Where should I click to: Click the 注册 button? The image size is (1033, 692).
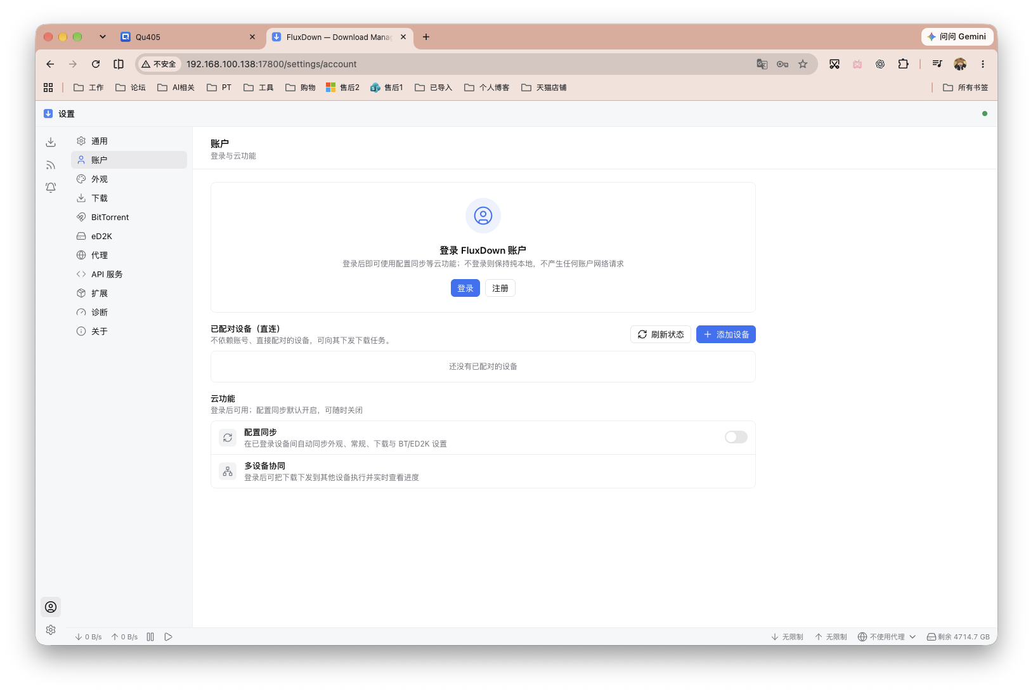click(500, 288)
